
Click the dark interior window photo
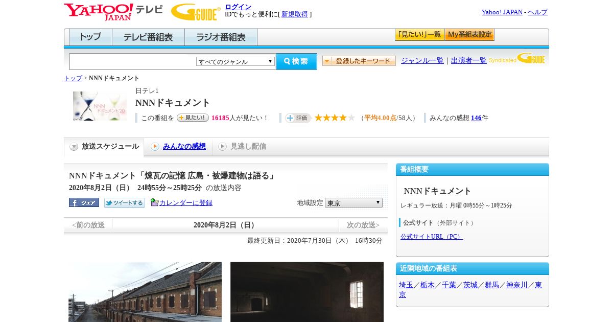pos(307,292)
